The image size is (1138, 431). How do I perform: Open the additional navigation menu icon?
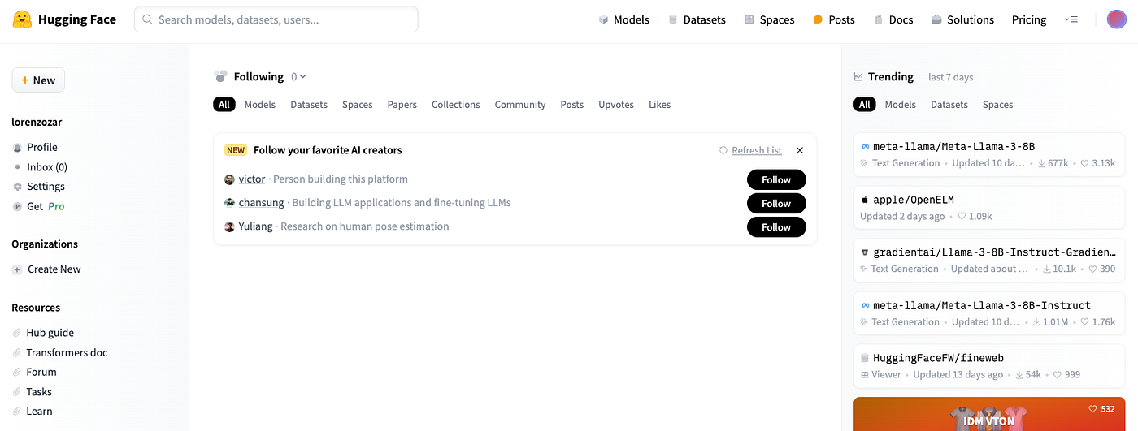coord(1071,19)
